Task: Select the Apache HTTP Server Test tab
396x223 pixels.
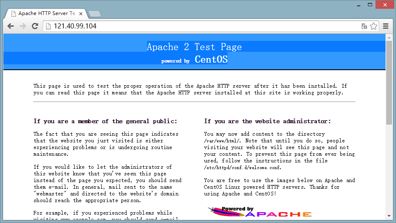Action: pyautogui.click(x=47, y=13)
